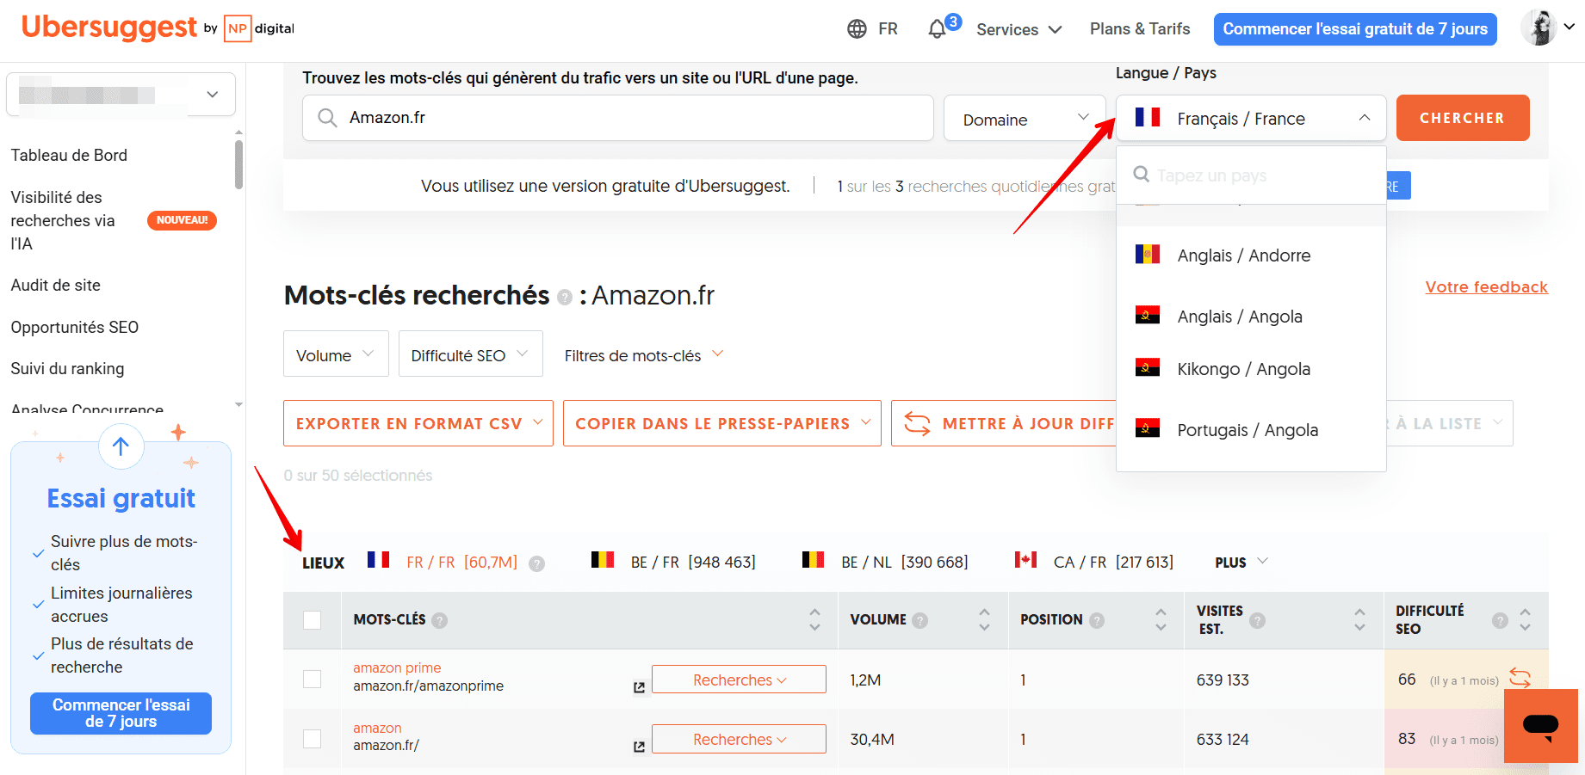The image size is (1585, 775).
Task: Open the Votre feedback link
Action: (1486, 286)
